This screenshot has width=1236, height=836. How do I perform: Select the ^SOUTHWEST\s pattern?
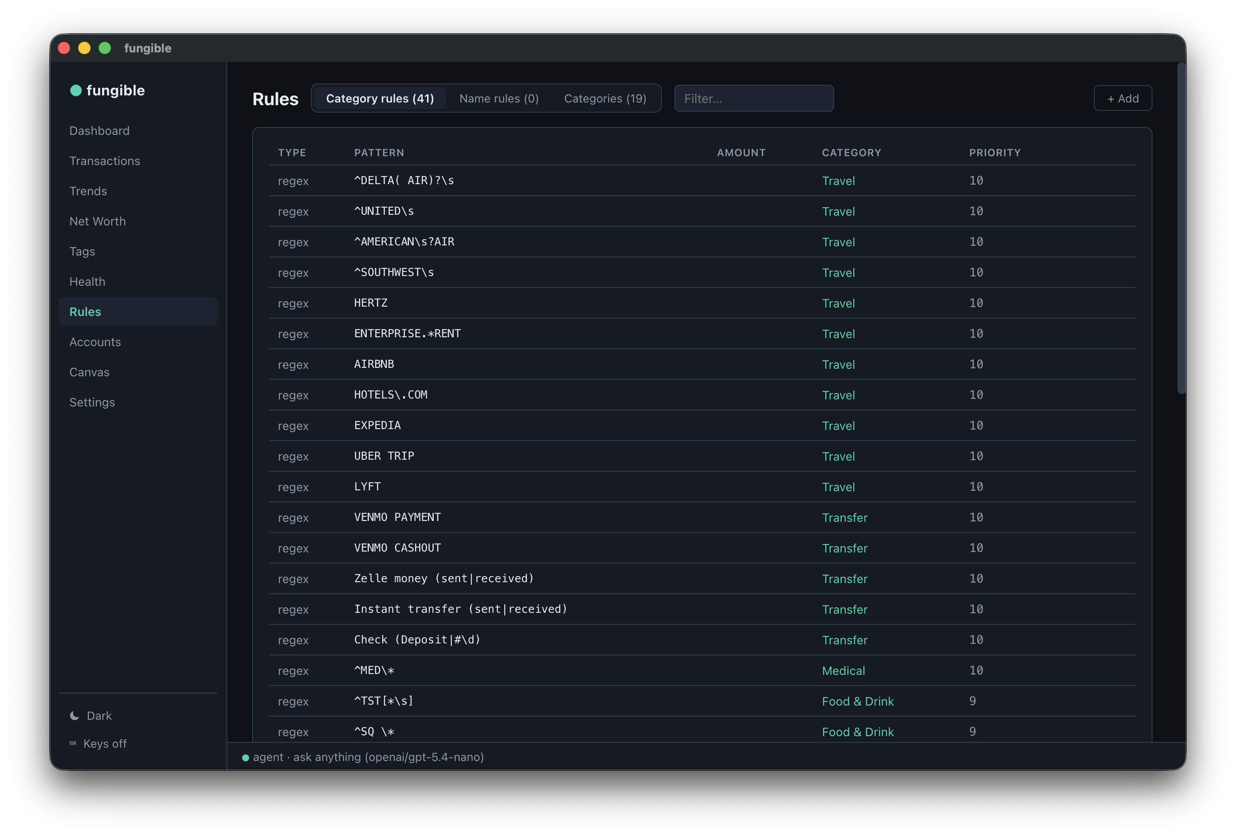click(394, 272)
